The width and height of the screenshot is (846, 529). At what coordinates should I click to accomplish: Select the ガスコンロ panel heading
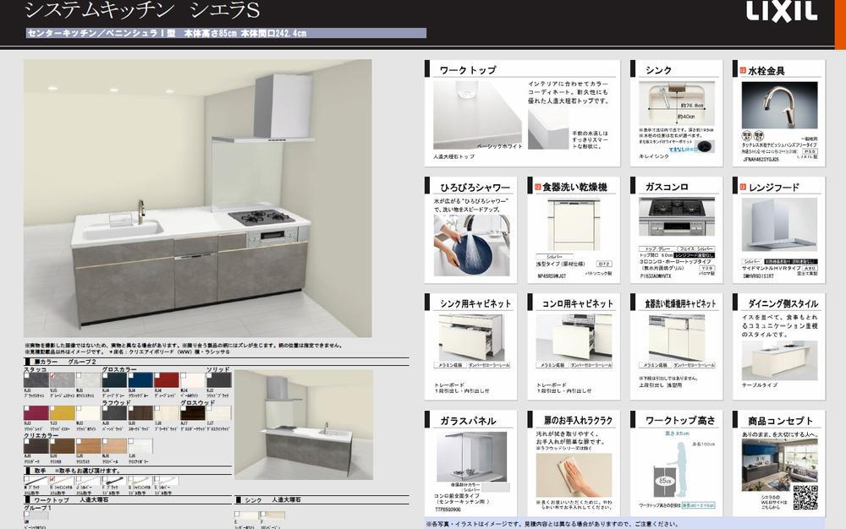[x=666, y=187]
